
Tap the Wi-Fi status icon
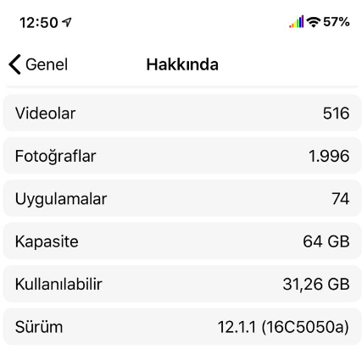(314, 22)
